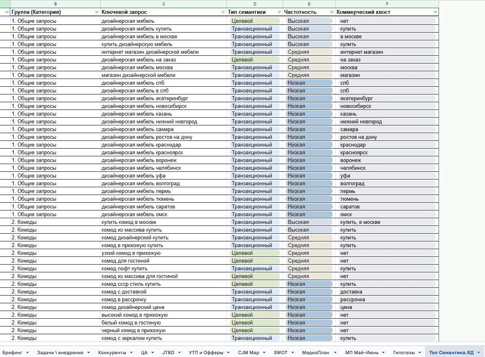The image size is (485, 357).
Task: Open filter on Тип семантики header
Action: (279, 12)
